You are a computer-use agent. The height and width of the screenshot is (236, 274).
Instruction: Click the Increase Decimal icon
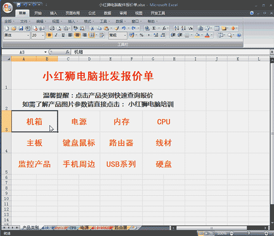pyautogui.click(x=156, y=35)
